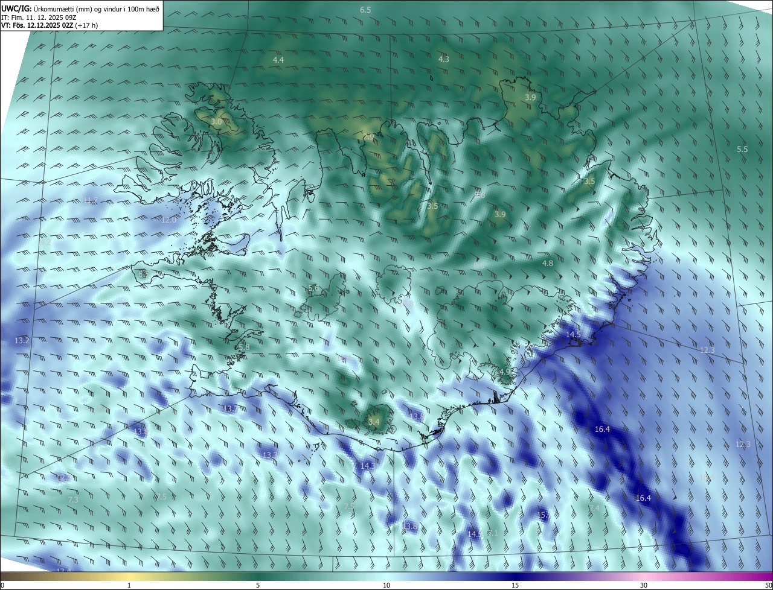Click the 15 tick on the colour scale
773x590 pixels.
515,586
